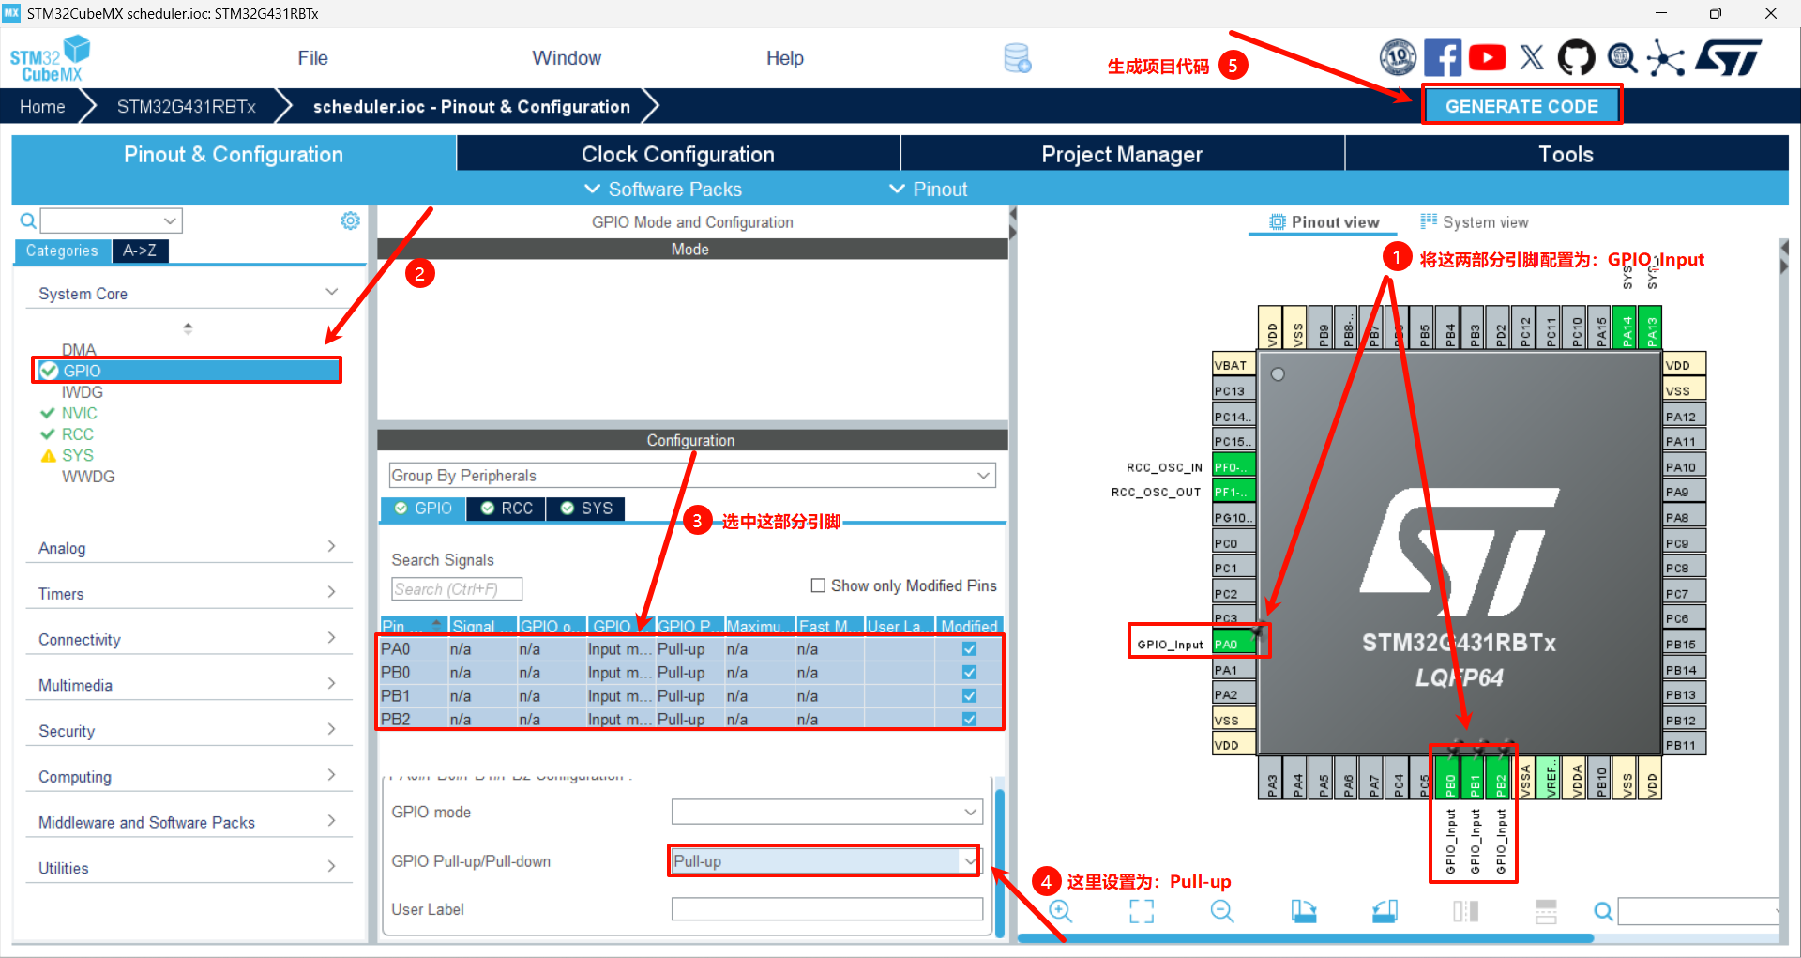The height and width of the screenshot is (958, 1801).
Task: Toggle Show only Modified Pins
Action: (818, 585)
